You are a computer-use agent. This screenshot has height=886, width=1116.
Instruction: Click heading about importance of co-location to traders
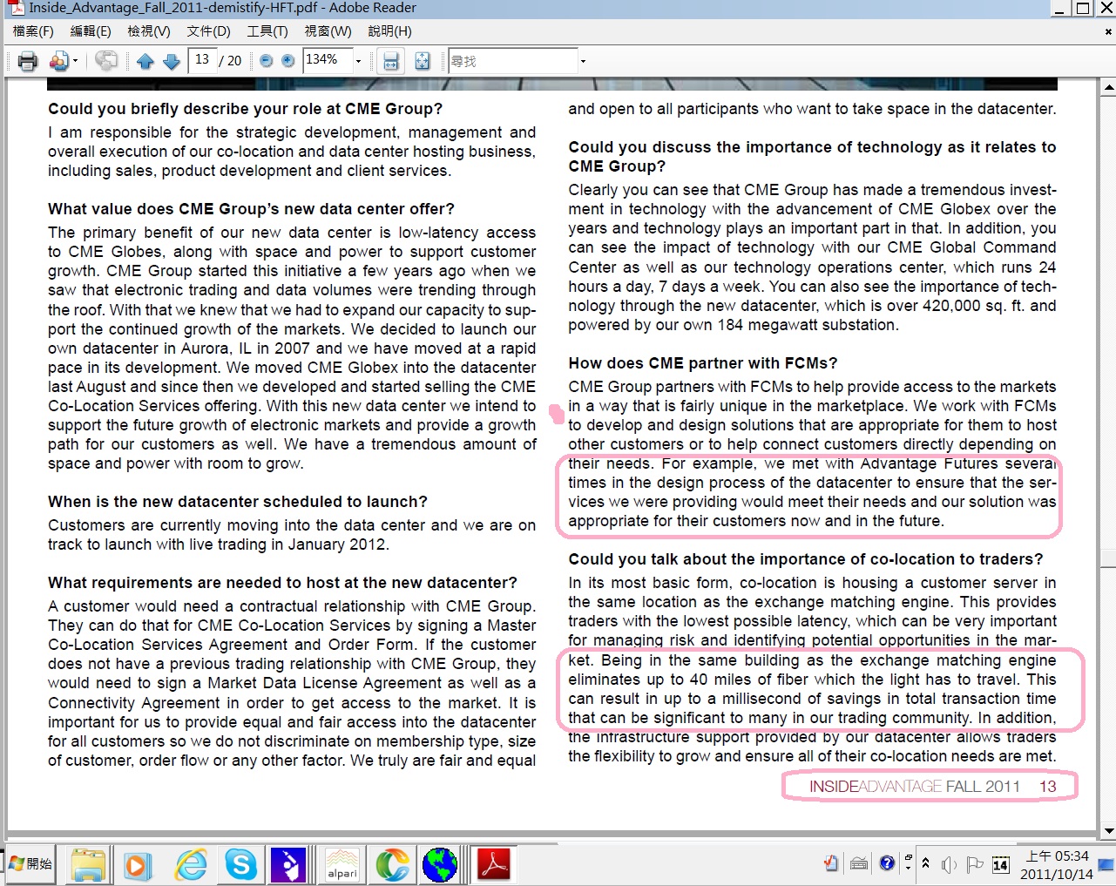(805, 559)
